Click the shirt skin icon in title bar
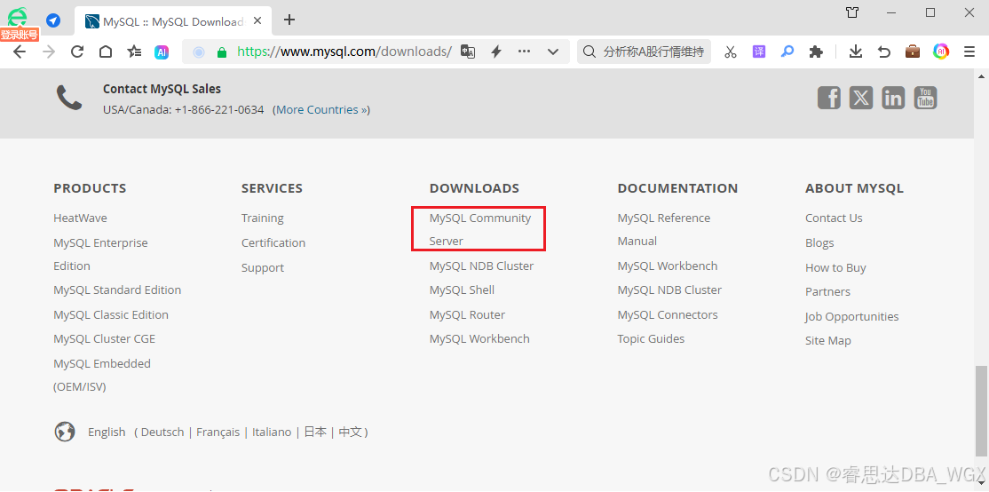 852,12
